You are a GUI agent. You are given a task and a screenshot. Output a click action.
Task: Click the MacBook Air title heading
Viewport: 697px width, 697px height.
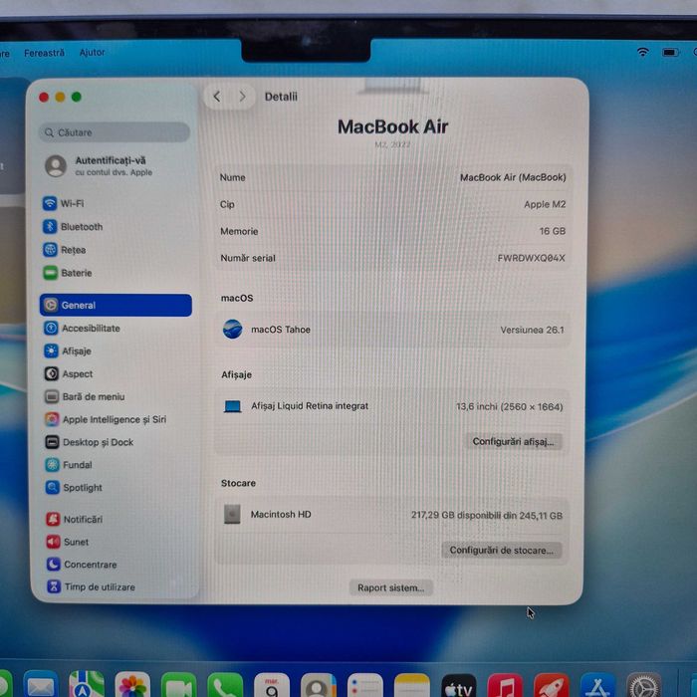pyautogui.click(x=392, y=126)
